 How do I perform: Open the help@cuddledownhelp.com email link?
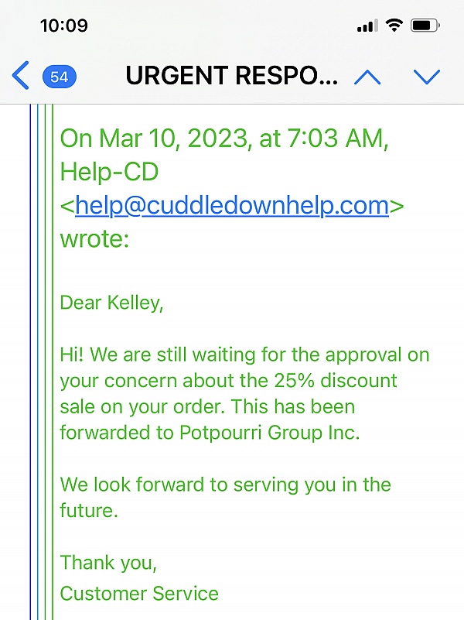tap(232, 205)
